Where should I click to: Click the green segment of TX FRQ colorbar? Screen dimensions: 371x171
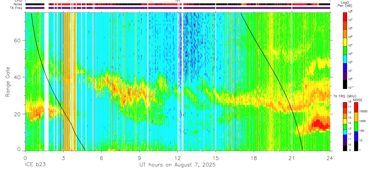(x=345, y=126)
